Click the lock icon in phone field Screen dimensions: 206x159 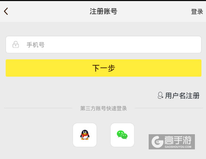point(16,44)
